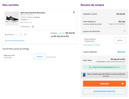
Task: Click the Aplicar coupon button
Action: (x=120, y=40)
